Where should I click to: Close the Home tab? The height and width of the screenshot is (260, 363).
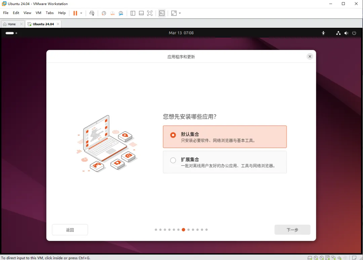pyautogui.click(x=22, y=24)
